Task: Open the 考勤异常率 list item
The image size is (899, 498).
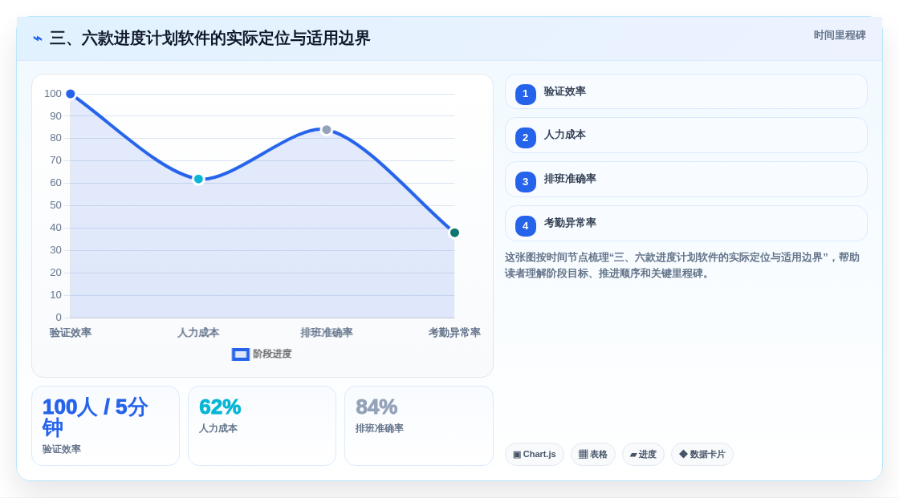Action: click(x=685, y=224)
